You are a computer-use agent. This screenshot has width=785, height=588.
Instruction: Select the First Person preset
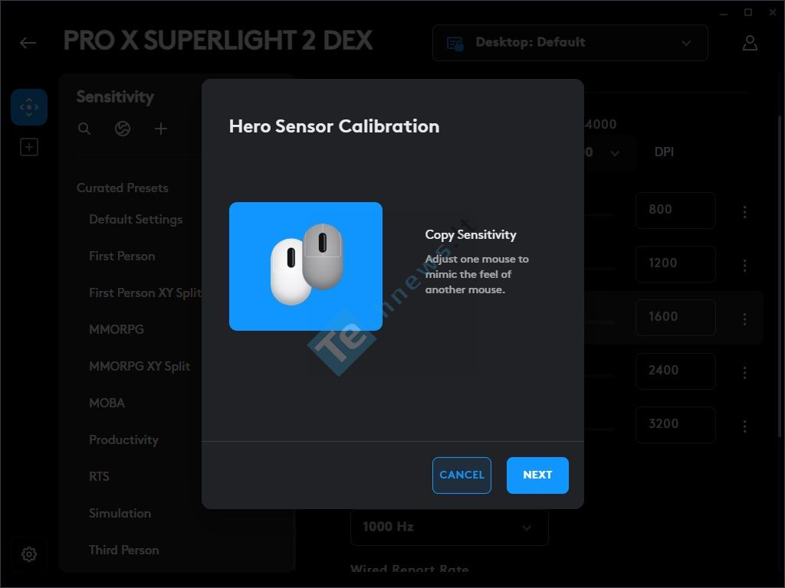pos(122,256)
